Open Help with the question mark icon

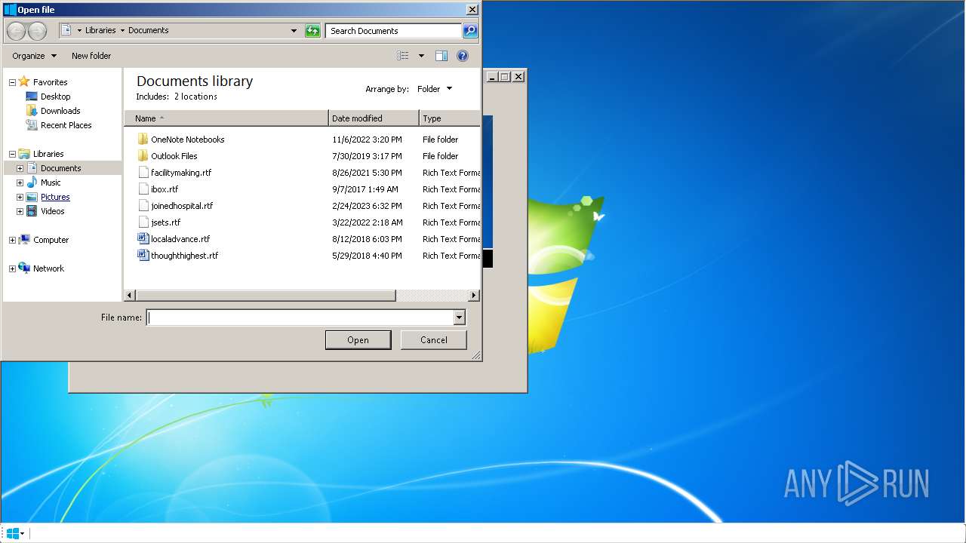coord(463,56)
